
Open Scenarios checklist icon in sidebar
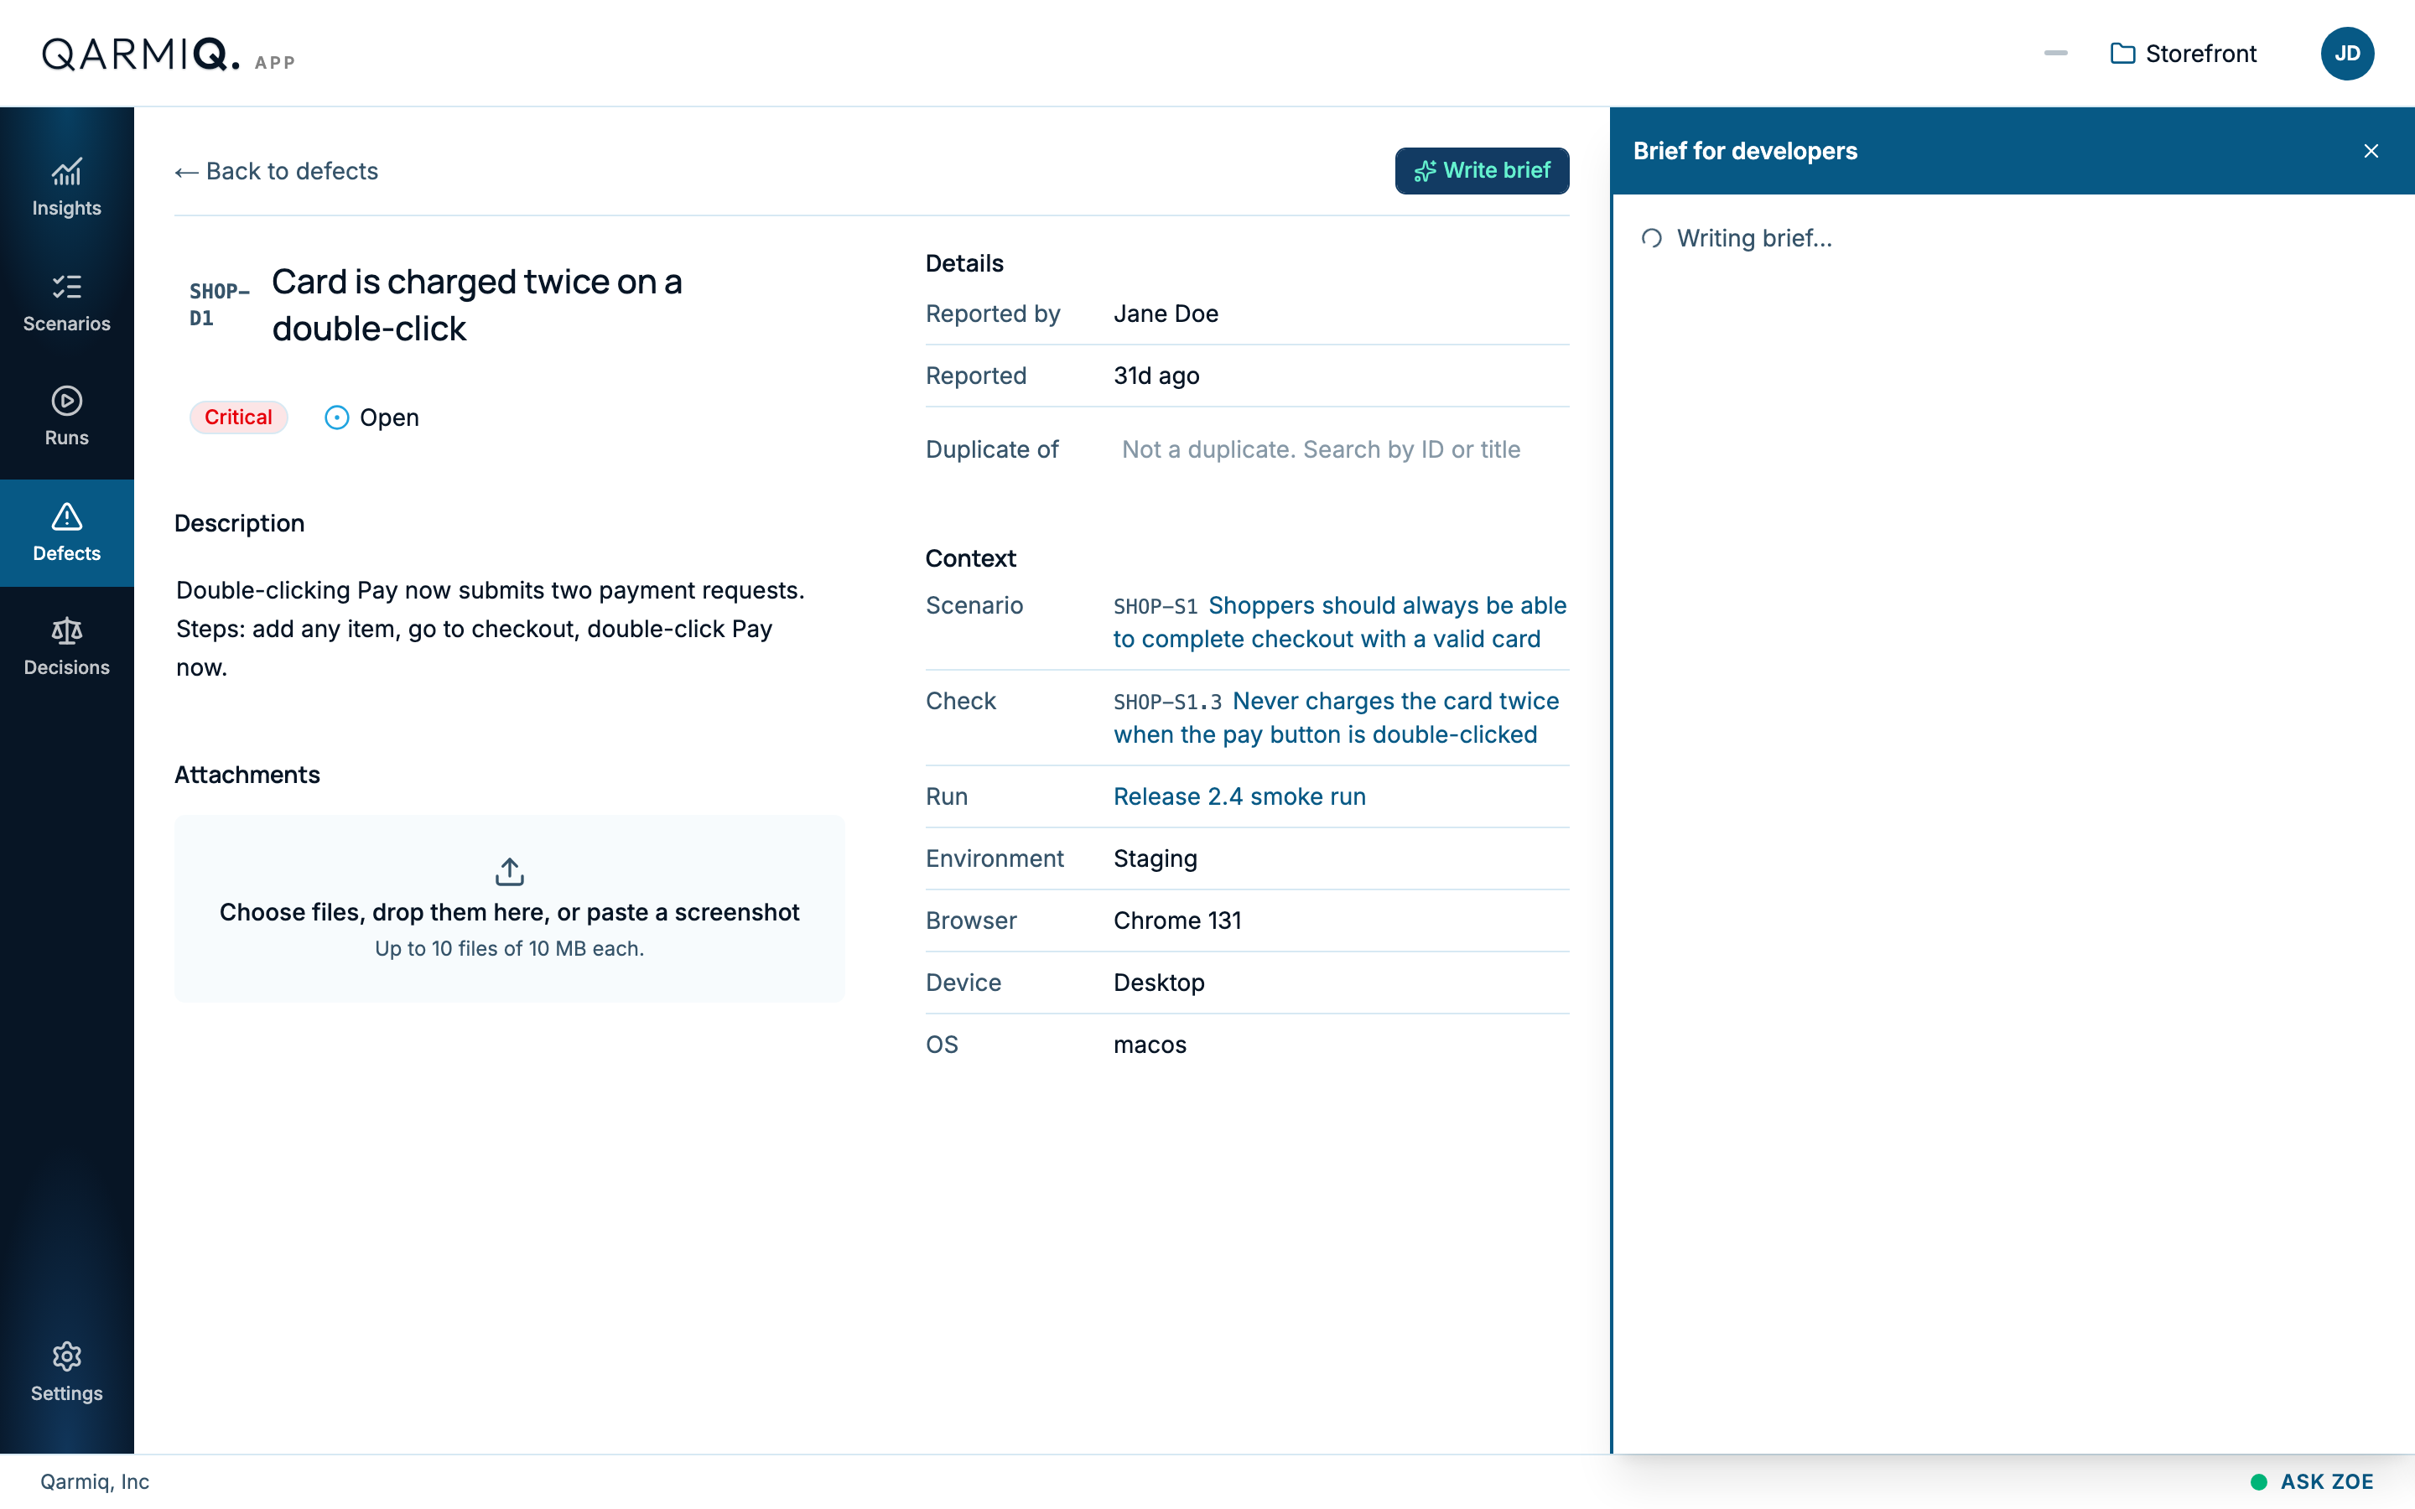pos(66,288)
